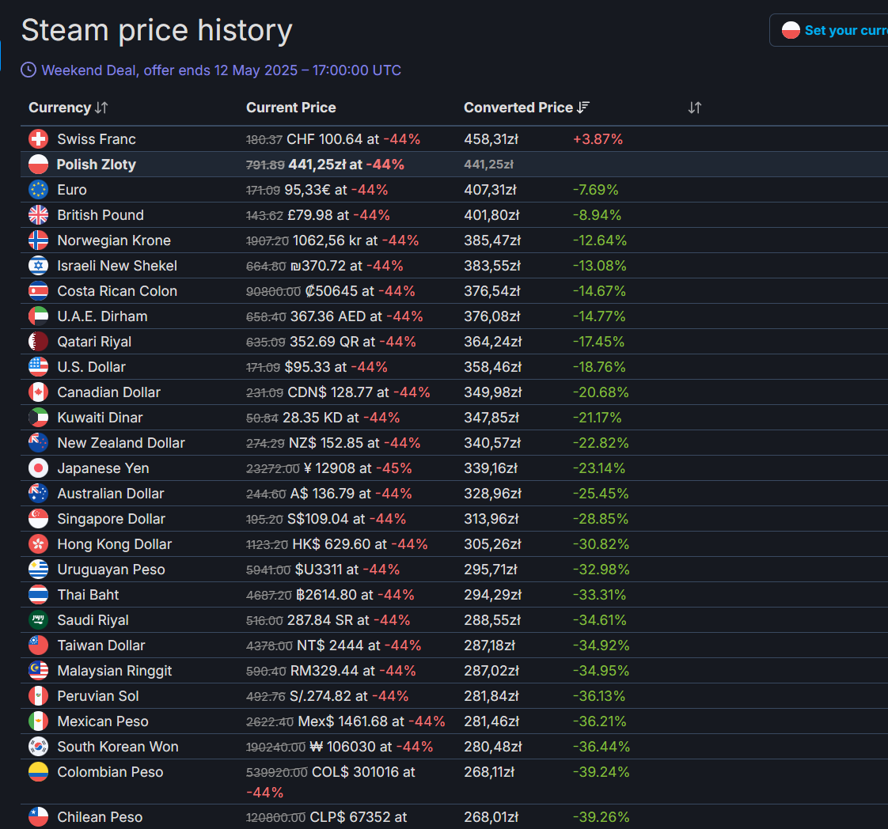Click the South Korean Won flag icon
Viewport: 888px width, 829px height.
point(39,747)
